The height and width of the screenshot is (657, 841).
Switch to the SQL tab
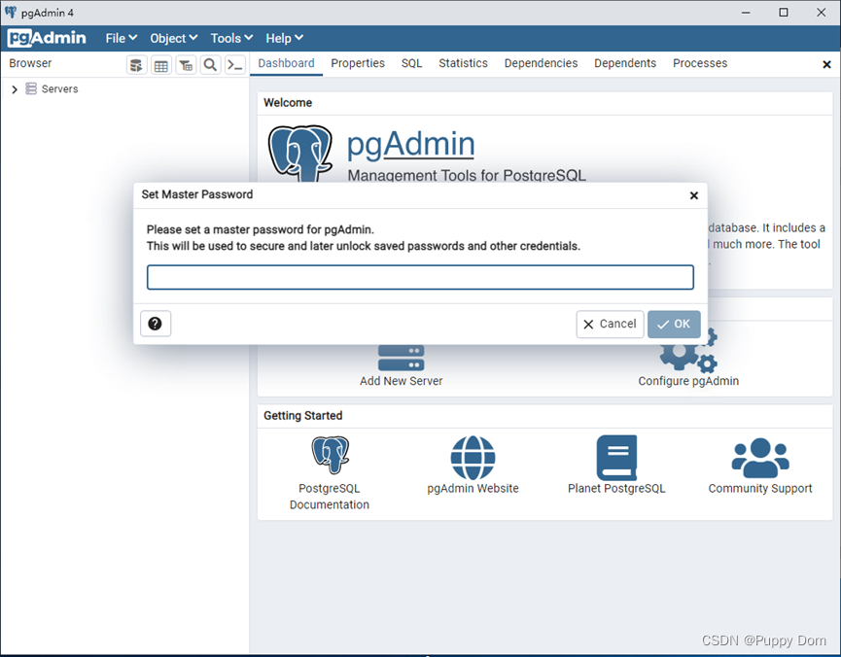(411, 63)
